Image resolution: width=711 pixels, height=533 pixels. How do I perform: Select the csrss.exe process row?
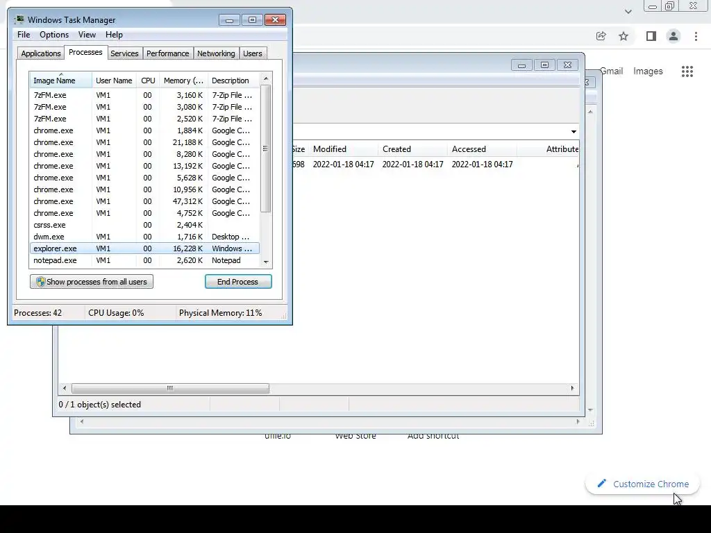pyautogui.click(x=144, y=225)
